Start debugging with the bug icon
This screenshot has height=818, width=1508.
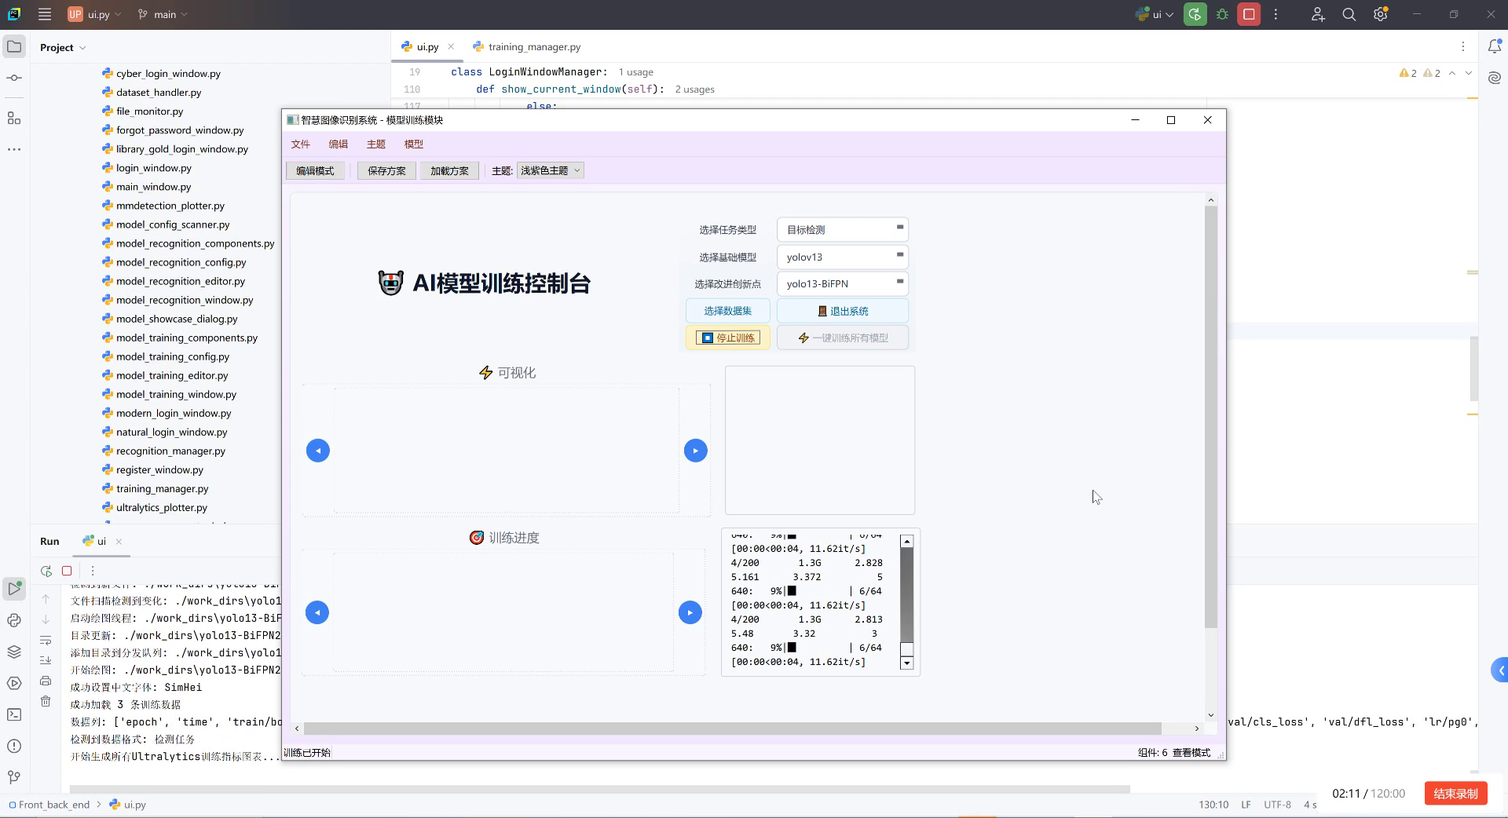click(x=1222, y=14)
